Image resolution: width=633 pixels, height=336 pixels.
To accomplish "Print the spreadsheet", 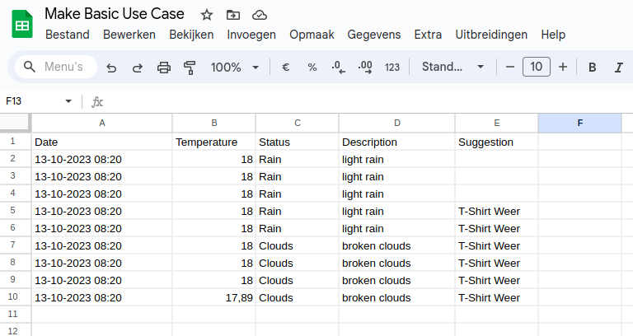I will coord(164,68).
